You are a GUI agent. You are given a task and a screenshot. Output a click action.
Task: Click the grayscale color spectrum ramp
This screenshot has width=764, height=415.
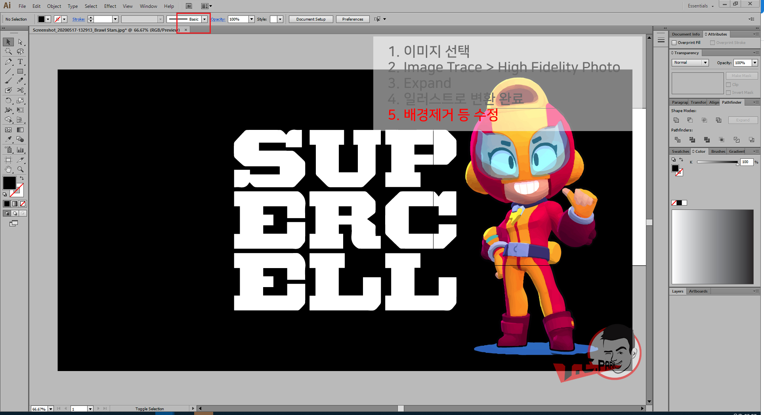click(x=712, y=247)
